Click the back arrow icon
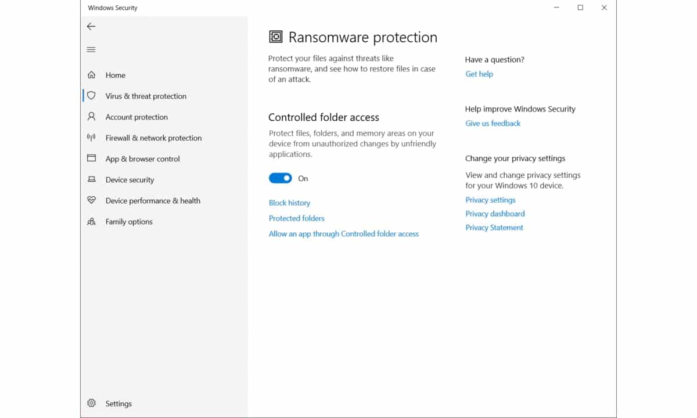697x418 pixels. point(91,26)
